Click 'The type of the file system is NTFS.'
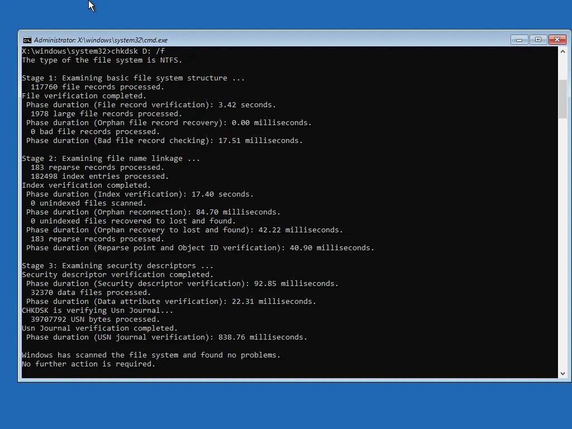 pos(102,60)
